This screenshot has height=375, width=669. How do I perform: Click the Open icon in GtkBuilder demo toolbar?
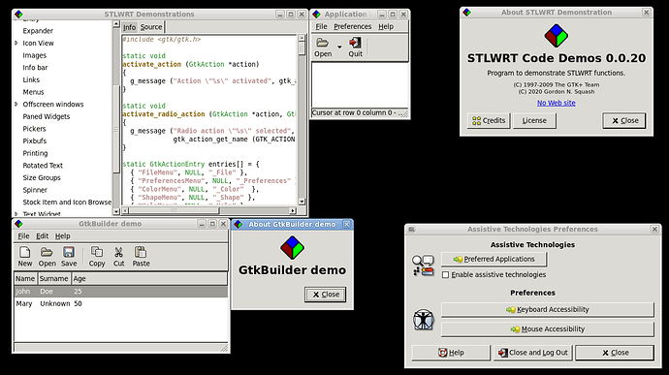(x=47, y=252)
